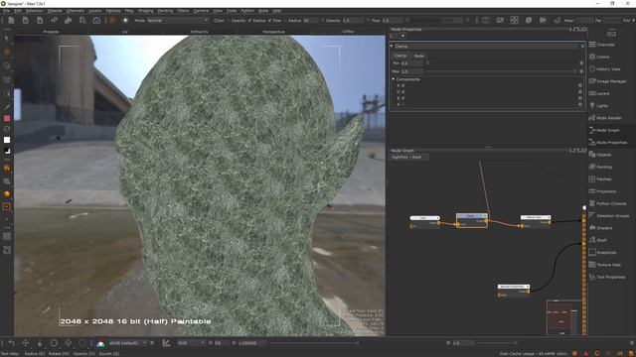Click the orange highlighted icon in top toolbar
Viewport: 636px width, 357px height.
pyautogui.click(x=112, y=20)
